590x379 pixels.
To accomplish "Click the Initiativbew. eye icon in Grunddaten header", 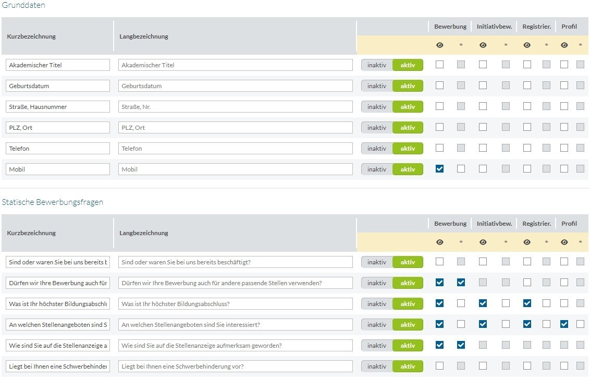I will (x=483, y=45).
